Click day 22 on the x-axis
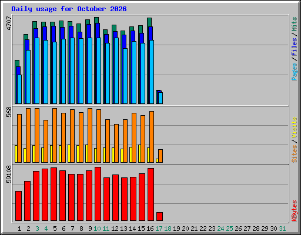The image size is (301, 235). point(203,229)
